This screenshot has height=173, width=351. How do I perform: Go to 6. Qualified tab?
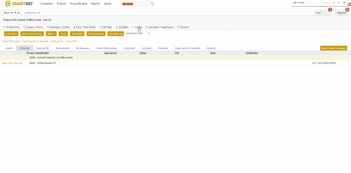[x=122, y=27]
